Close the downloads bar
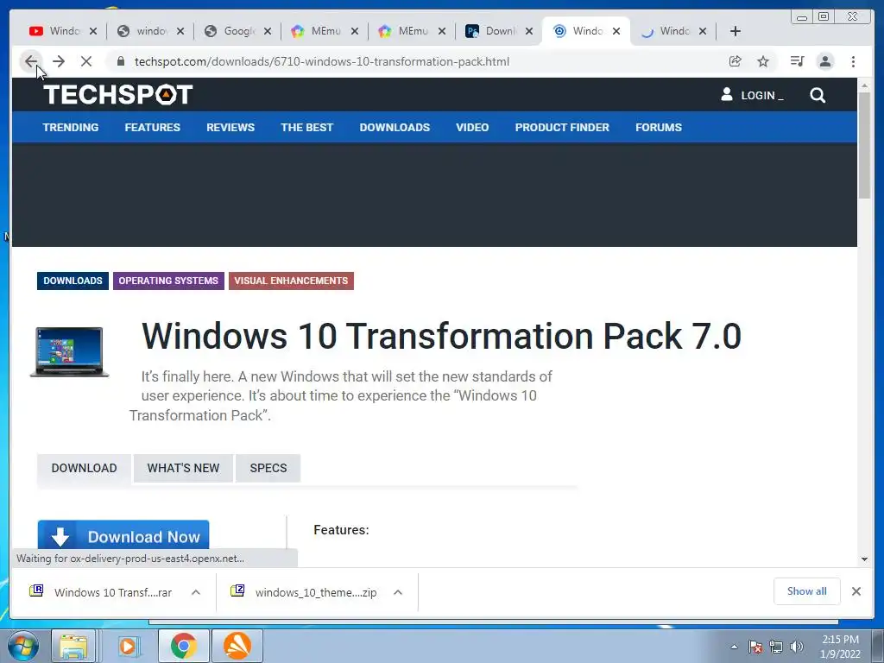 (856, 590)
